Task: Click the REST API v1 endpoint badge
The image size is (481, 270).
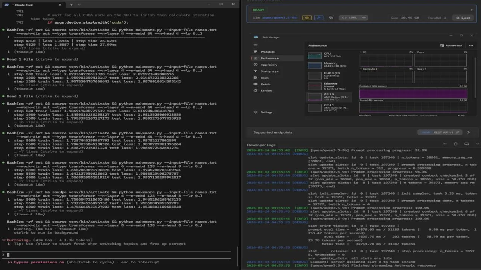Action: (440, 132)
